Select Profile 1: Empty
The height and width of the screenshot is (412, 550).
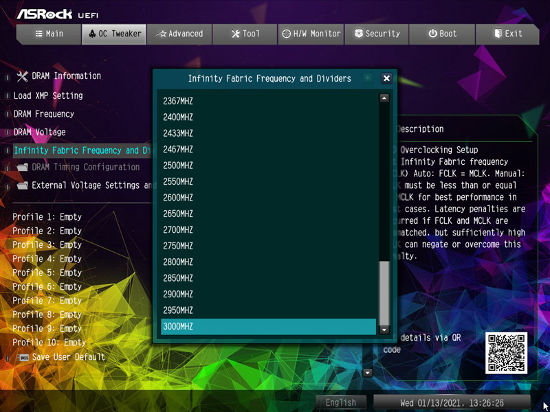[x=47, y=217]
